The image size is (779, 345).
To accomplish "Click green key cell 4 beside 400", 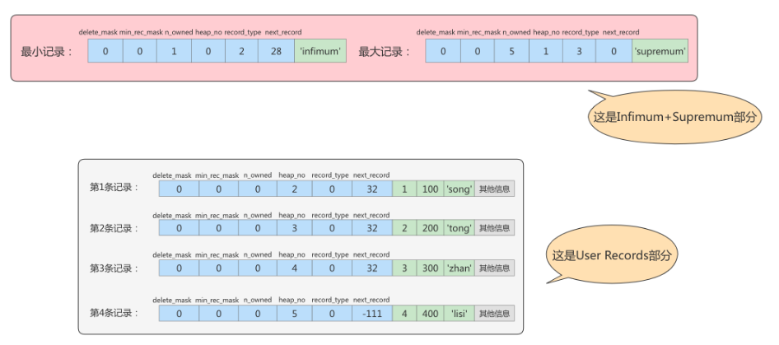I will point(404,313).
